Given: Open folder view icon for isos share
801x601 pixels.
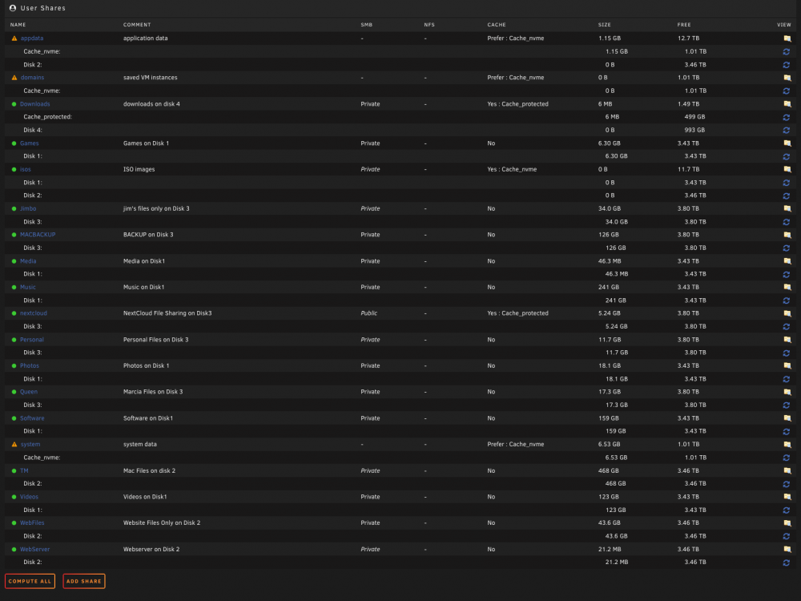Looking at the screenshot, I should tap(787, 169).
